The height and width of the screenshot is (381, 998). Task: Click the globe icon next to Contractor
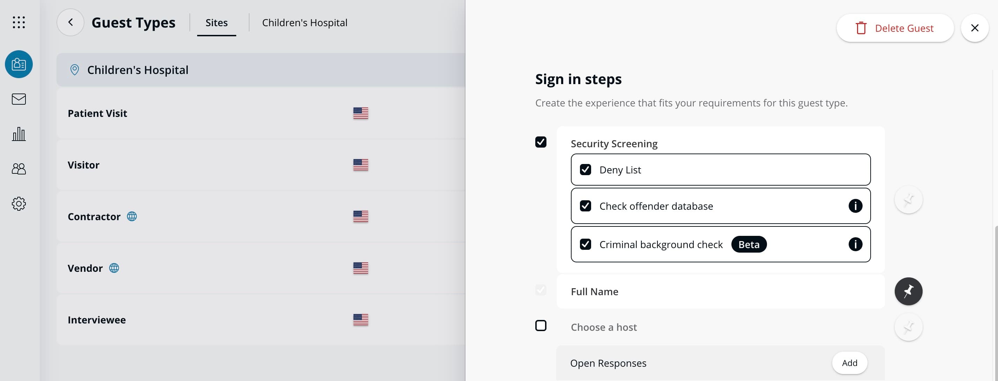(132, 216)
